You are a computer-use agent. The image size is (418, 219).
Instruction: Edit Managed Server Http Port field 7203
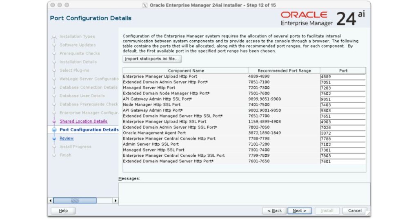[343, 88]
